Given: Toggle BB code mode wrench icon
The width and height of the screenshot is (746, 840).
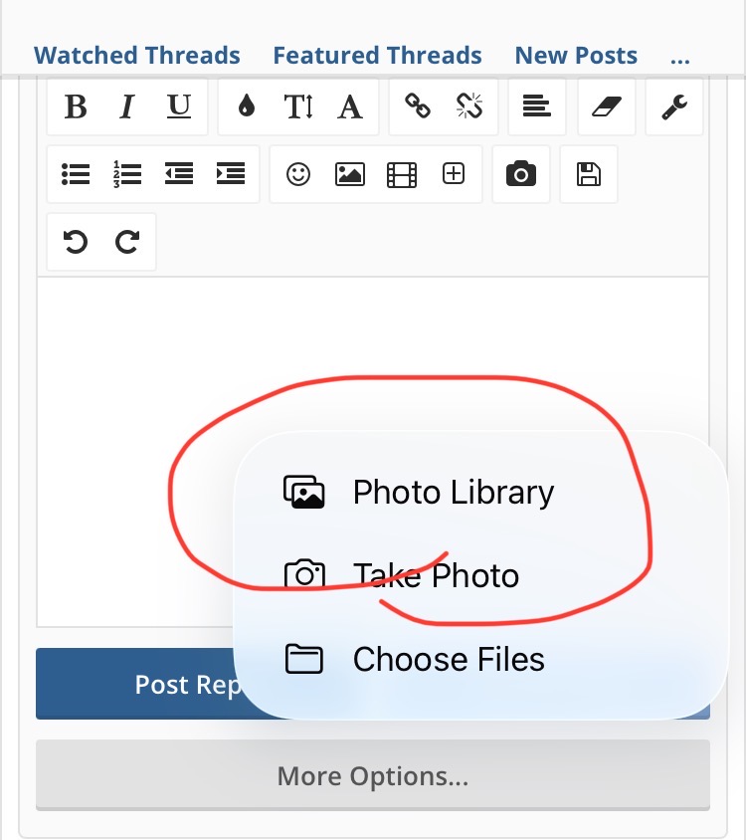Looking at the screenshot, I should pos(674,107).
